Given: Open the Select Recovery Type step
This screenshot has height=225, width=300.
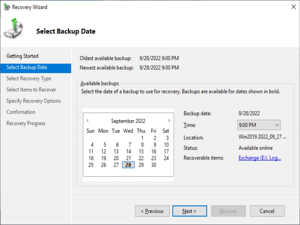Looking at the screenshot, I should click(28, 78).
